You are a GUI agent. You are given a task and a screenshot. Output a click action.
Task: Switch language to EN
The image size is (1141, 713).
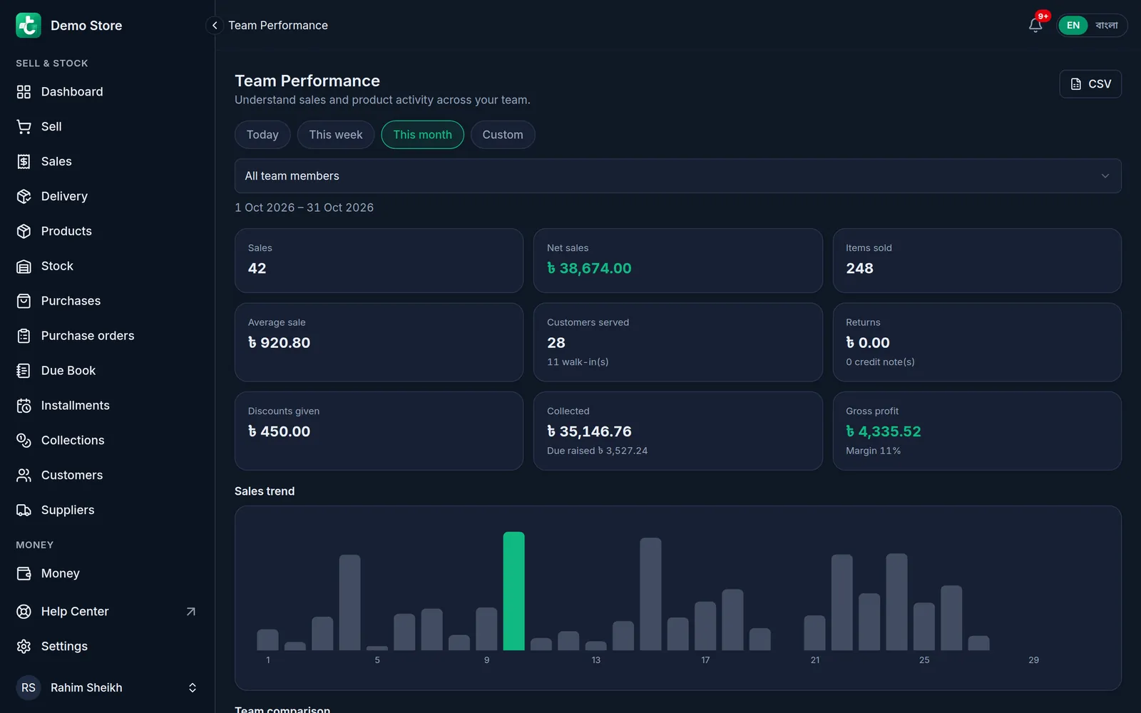pos(1073,26)
